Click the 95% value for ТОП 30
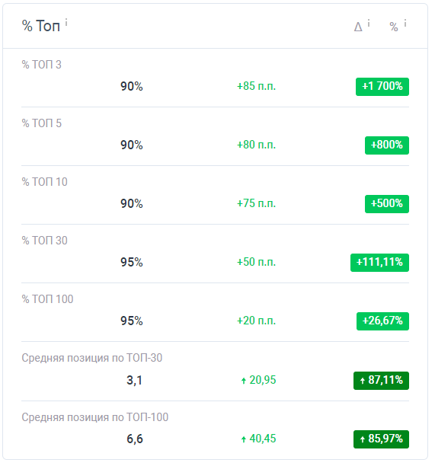 point(132,262)
